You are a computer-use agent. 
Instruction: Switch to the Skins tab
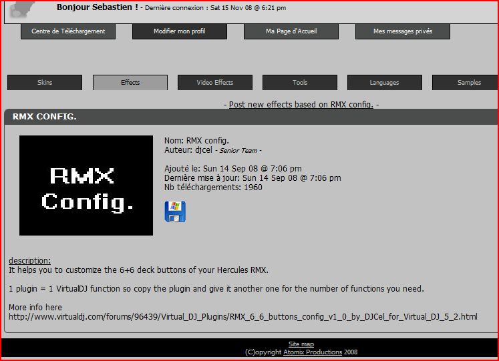pyautogui.click(x=45, y=83)
